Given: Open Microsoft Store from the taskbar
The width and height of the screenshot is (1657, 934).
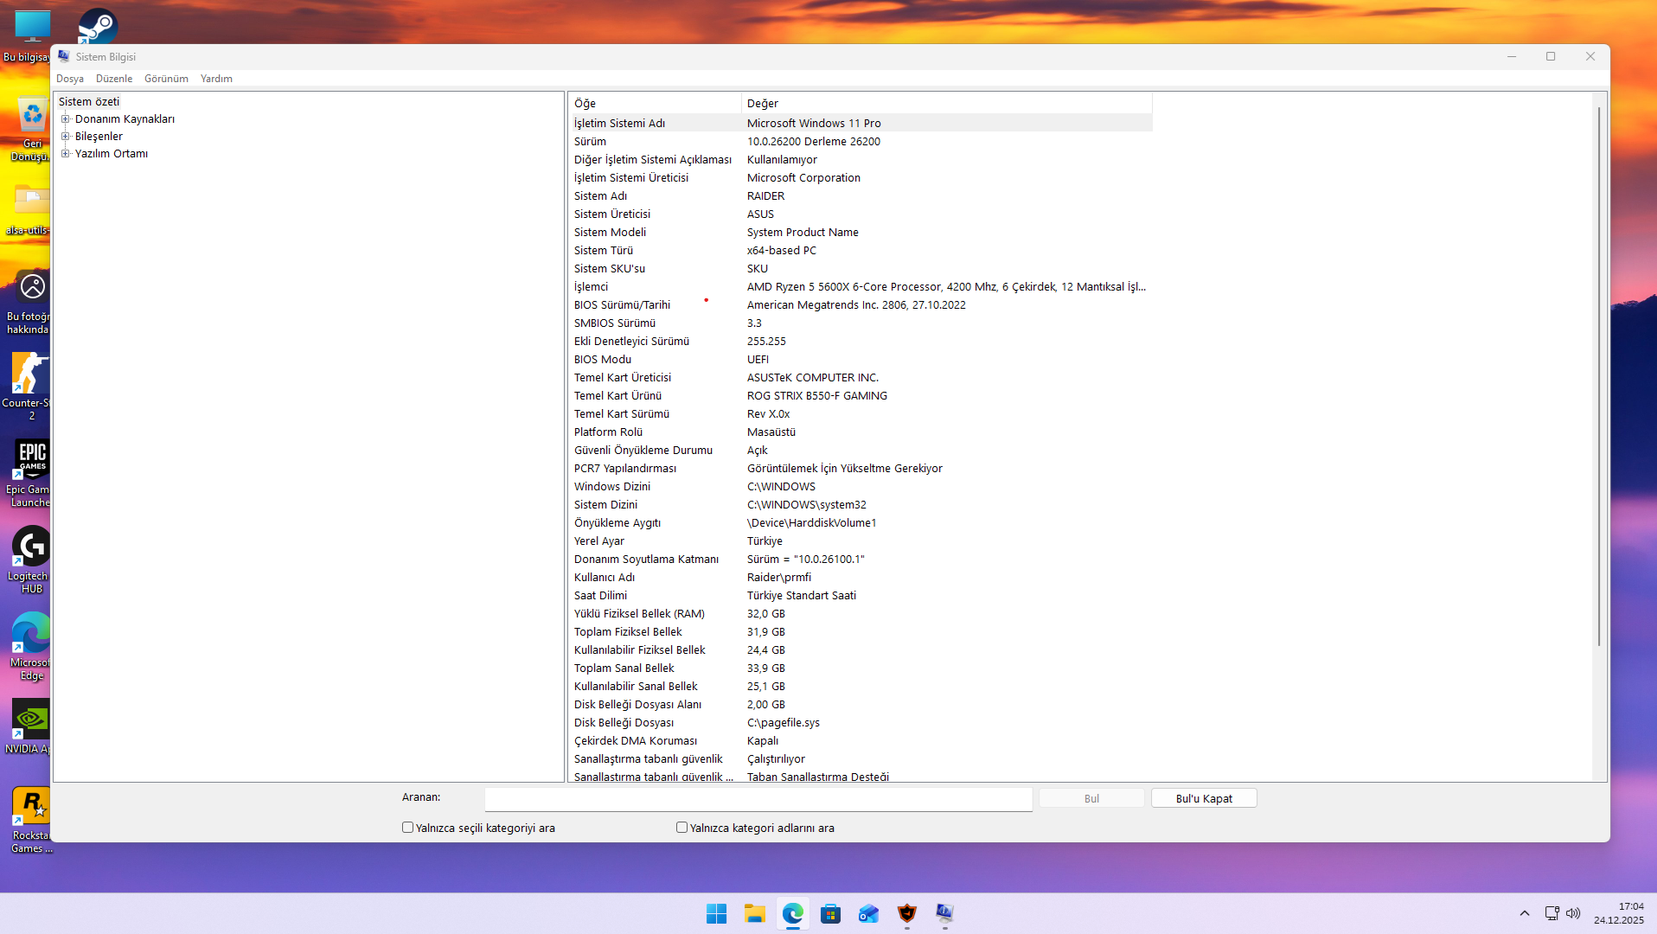Looking at the screenshot, I should [830, 914].
